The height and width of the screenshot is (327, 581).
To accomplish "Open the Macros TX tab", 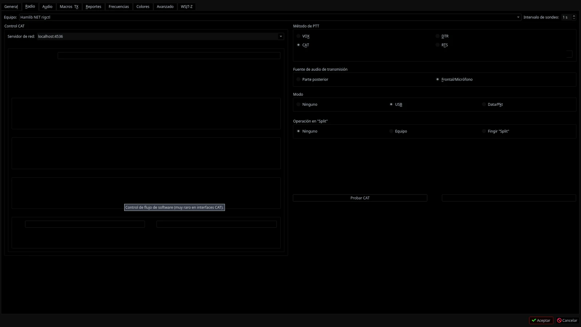I will point(69,7).
